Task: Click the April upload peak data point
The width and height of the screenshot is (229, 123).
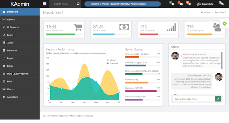Action: [84, 64]
